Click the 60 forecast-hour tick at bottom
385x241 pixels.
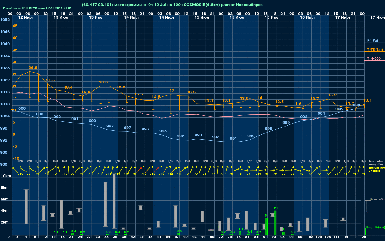(x=186, y=237)
